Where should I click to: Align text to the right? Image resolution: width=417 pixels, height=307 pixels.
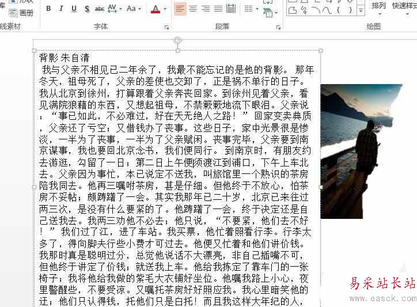tap(205, 9)
